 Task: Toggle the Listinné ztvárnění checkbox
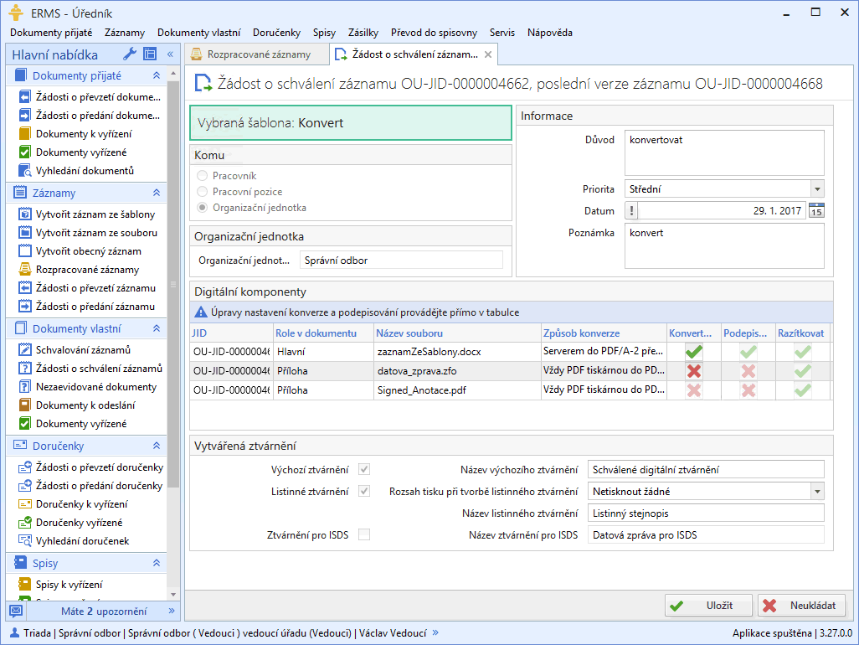click(364, 491)
